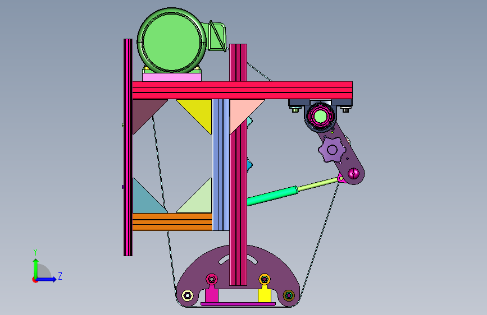The width and height of the screenshot is (487, 315).
Task: Pick the cream hex bolt on arc plate
Action: click(187, 295)
